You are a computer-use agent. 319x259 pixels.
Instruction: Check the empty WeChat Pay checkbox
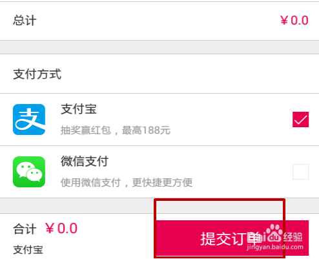(300, 172)
